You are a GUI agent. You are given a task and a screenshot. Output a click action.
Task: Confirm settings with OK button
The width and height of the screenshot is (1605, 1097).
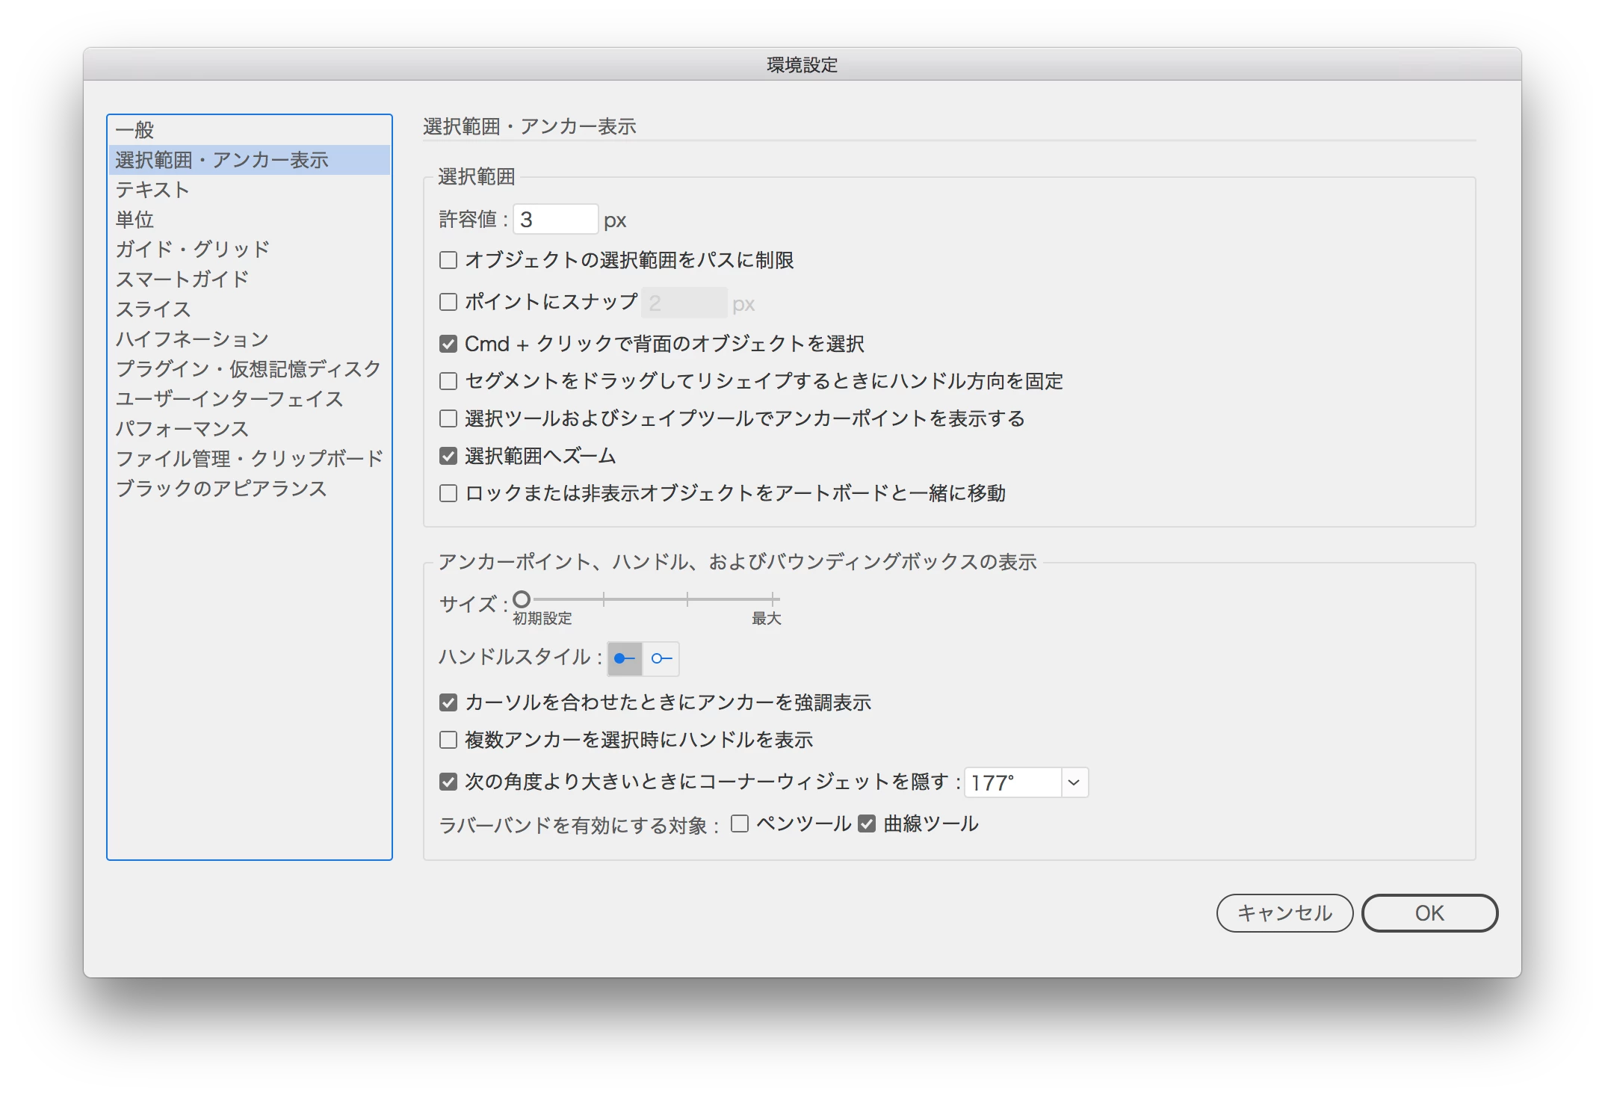(1429, 912)
